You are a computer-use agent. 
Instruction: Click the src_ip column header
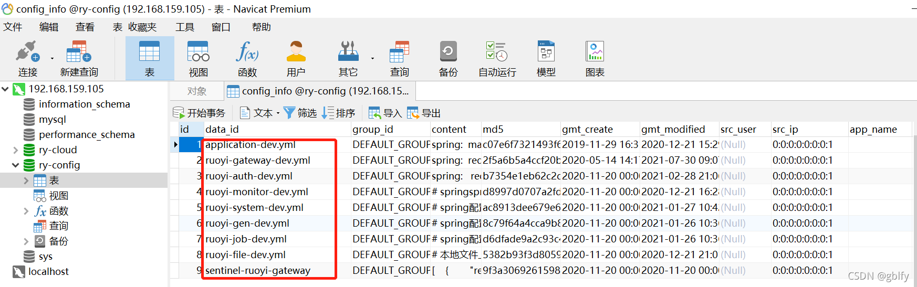click(809, 130)
